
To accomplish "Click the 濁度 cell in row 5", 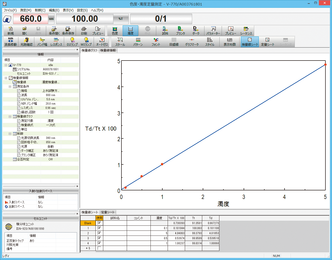I will pos(159,248).
